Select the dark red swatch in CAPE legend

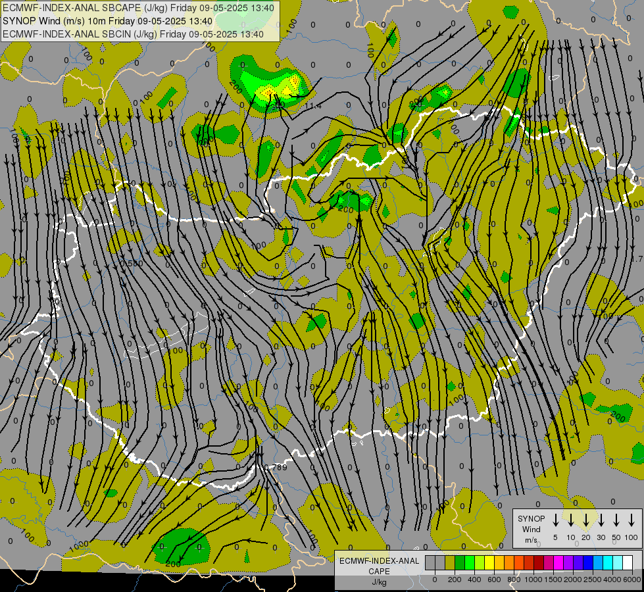pyautogui.click(x=539, y=562)
